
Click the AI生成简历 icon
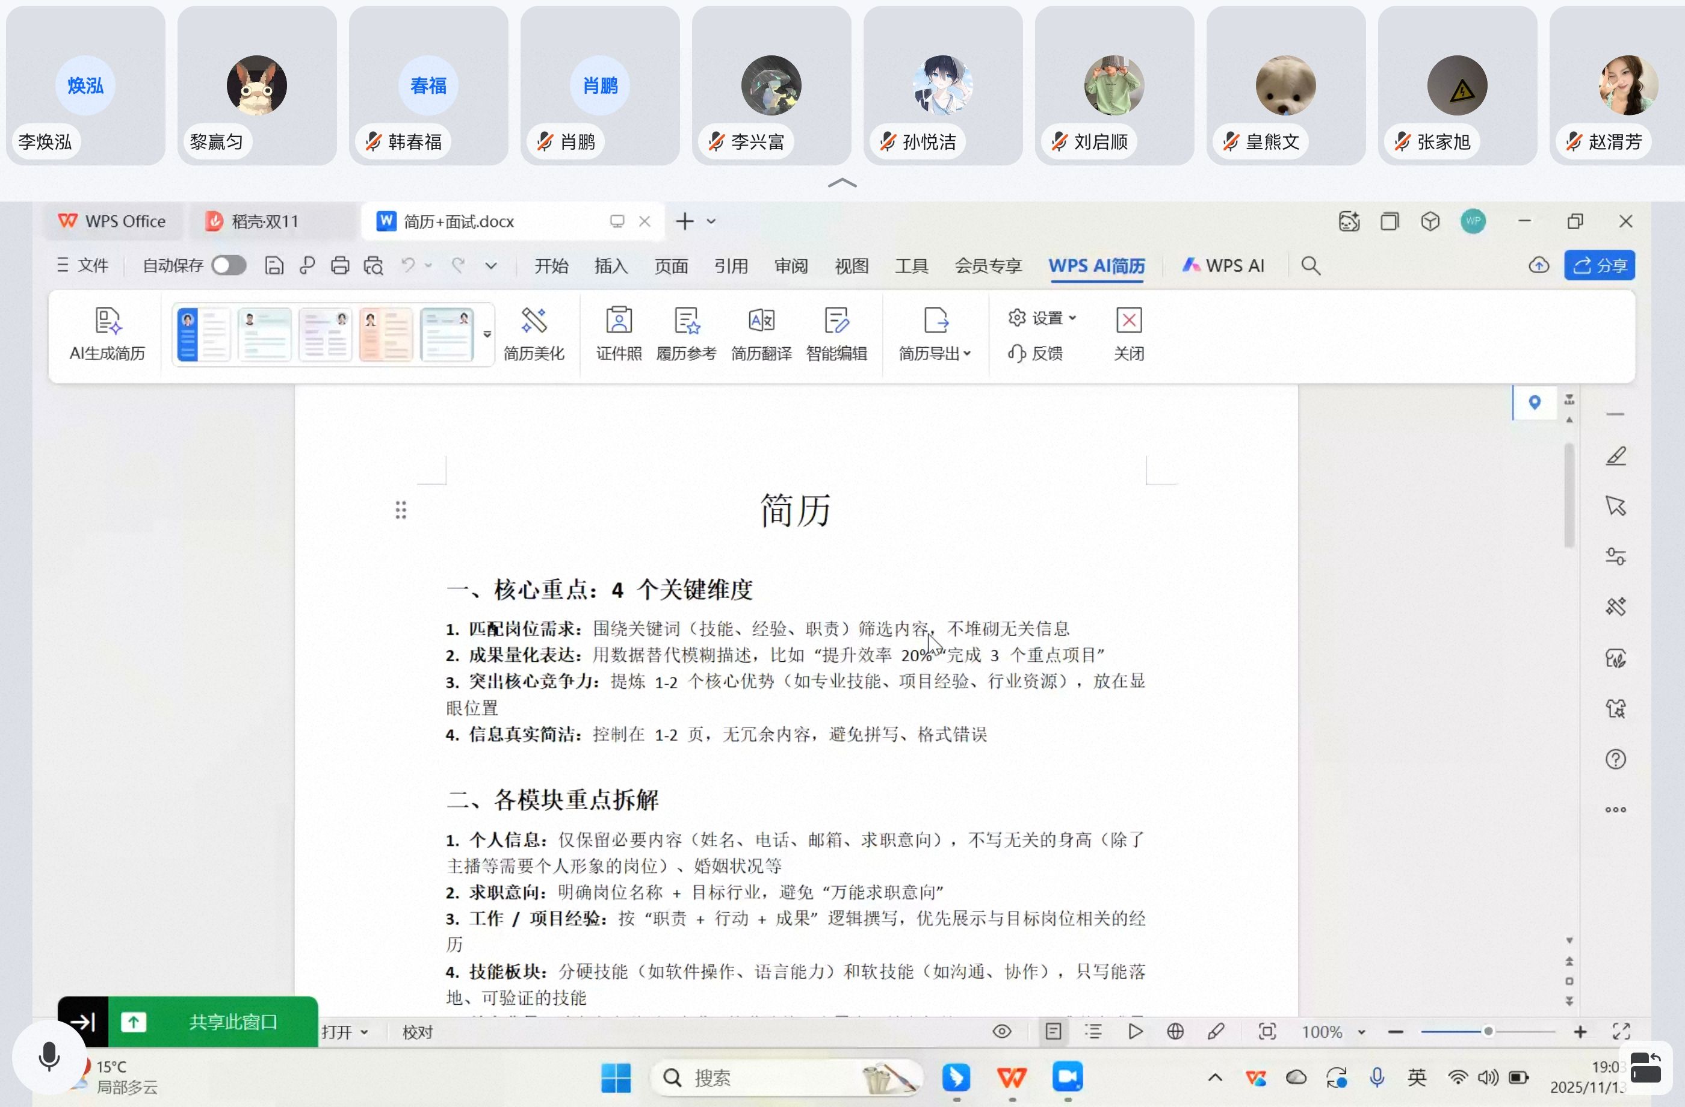[x=107, y=321]
